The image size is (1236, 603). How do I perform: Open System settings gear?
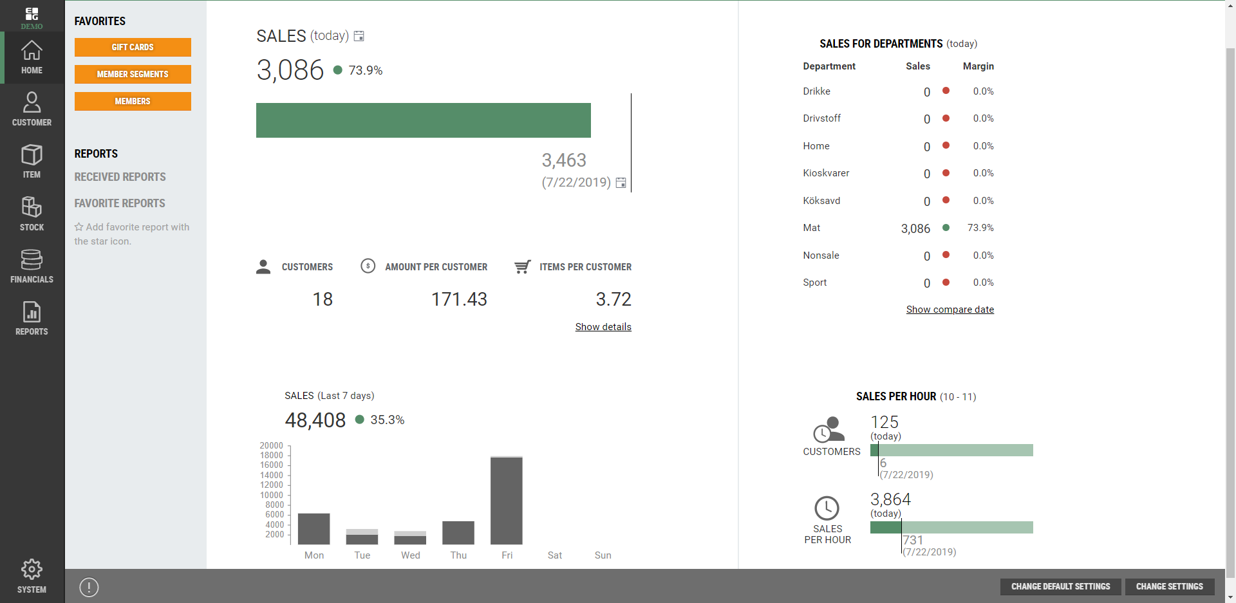[x=32, y=576]
